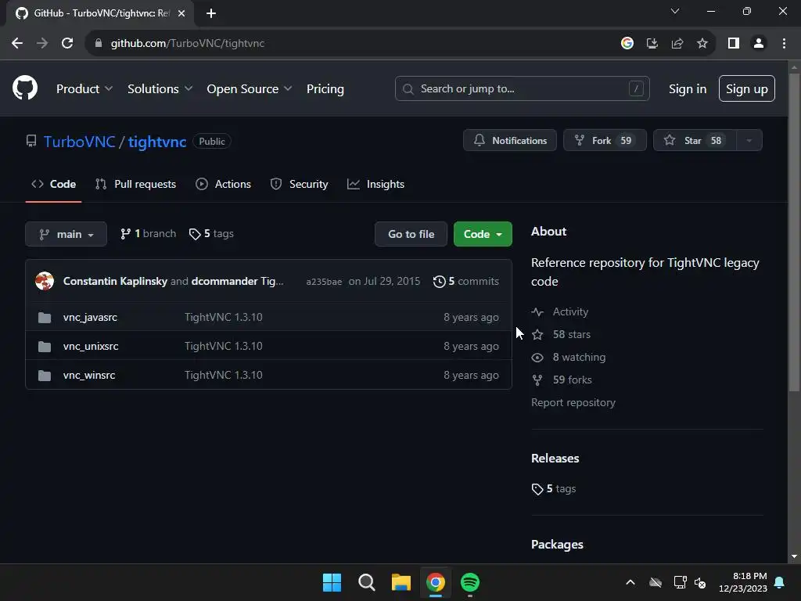
Task: Open File Explorer from taskbar
Action: 401,582
